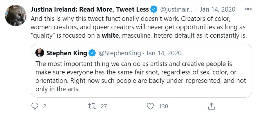Viewport: 260px width, 119px height.
Task: Click the @StephenKing handle
Action: coord(120,53)
